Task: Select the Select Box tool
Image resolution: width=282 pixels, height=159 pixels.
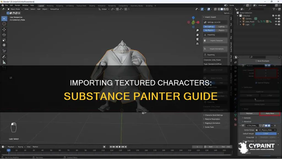Action: [4, 18]
